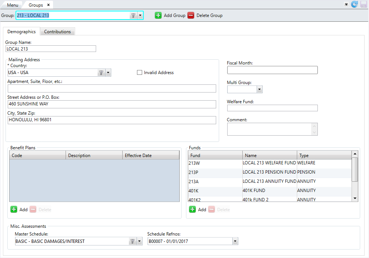The height and width of the screenshot is (258, 369).
Task: Toggle the Invalid Address checkbox
Action: tap(140, 73)
